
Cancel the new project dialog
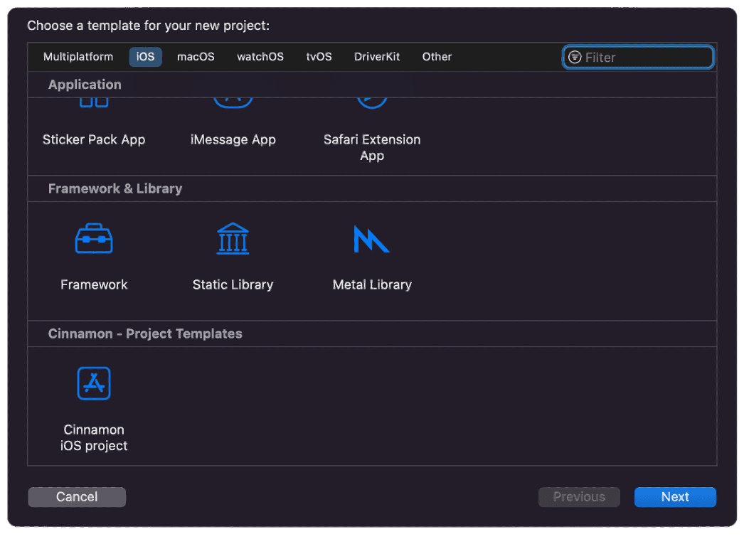77,497
